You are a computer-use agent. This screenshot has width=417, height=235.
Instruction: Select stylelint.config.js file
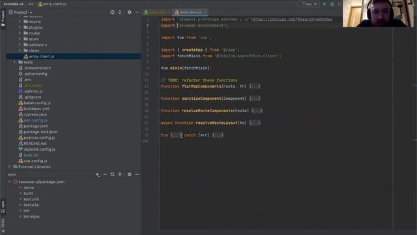point(39,149)
